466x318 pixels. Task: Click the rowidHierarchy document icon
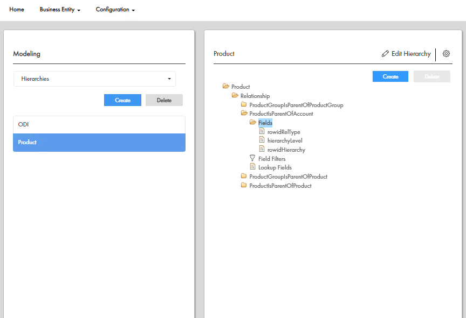[x=262, y=149]
